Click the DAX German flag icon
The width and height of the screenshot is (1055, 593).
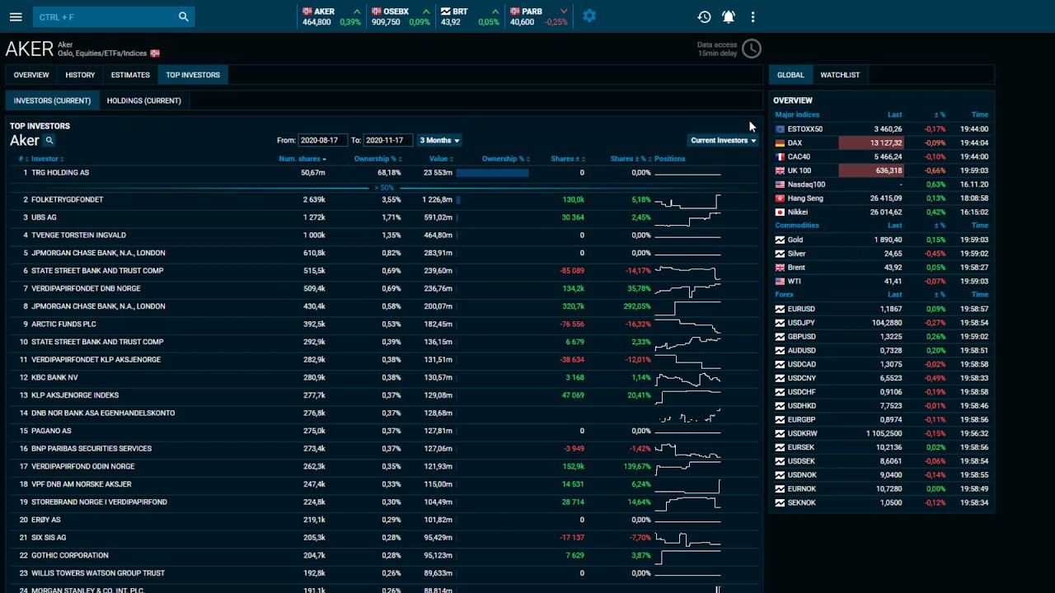point(780,142)
